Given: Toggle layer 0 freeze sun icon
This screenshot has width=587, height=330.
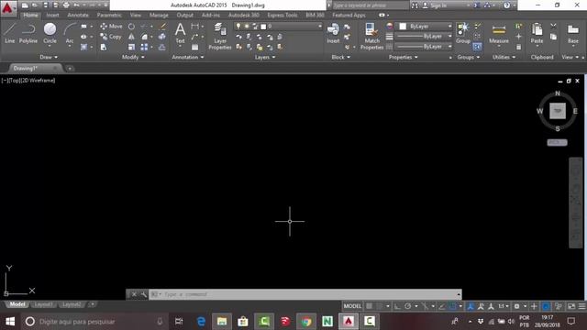Looking at the screenshot, I should tap(247, 27).
